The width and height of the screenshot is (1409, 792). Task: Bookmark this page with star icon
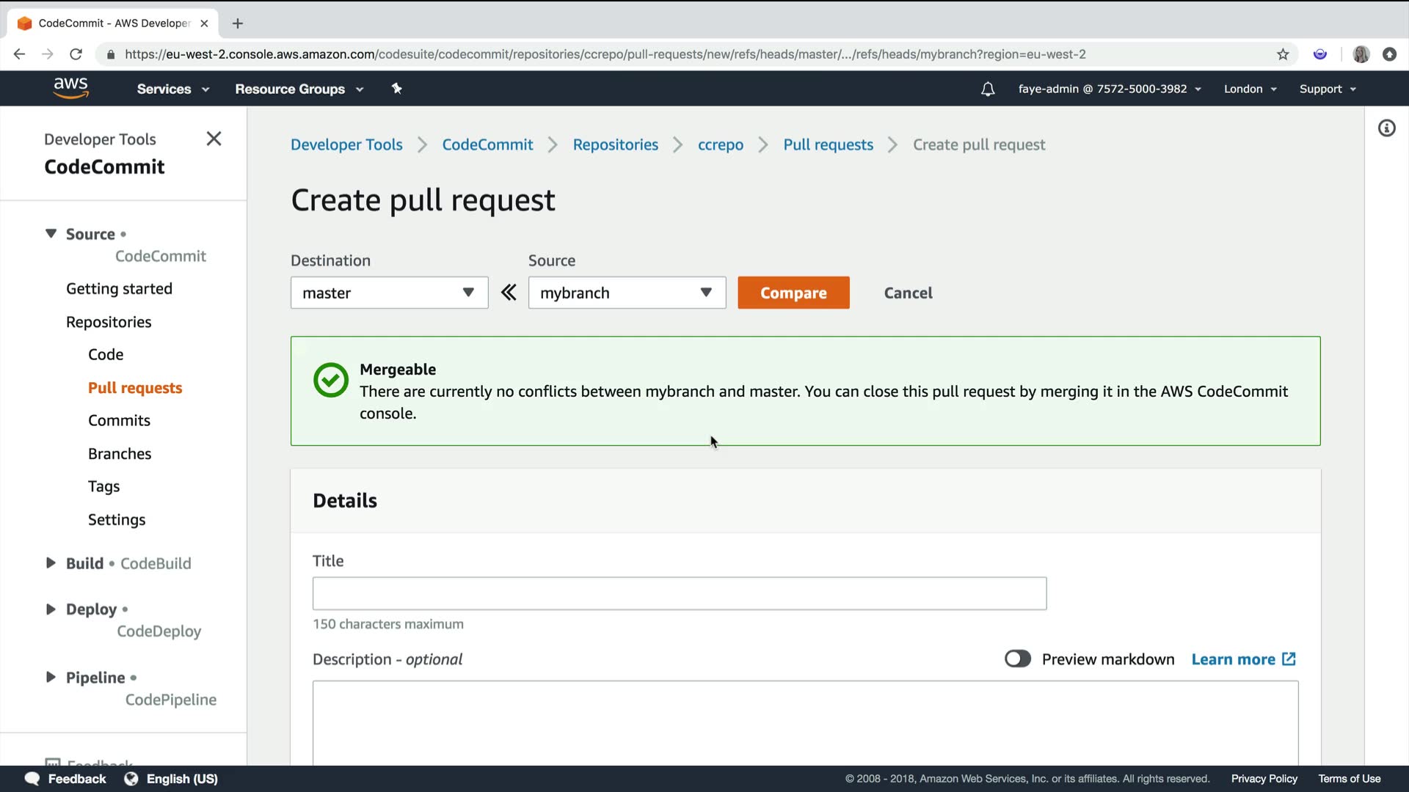(1283, 54)
